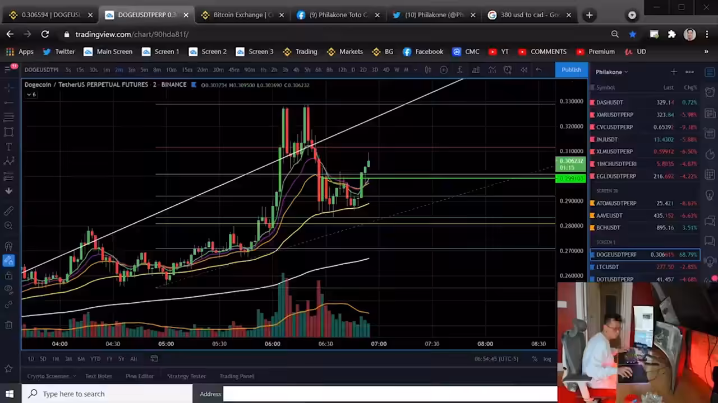Click the taskbar Address input field
The height and width of the screenshot is (403, 718).
390,394
